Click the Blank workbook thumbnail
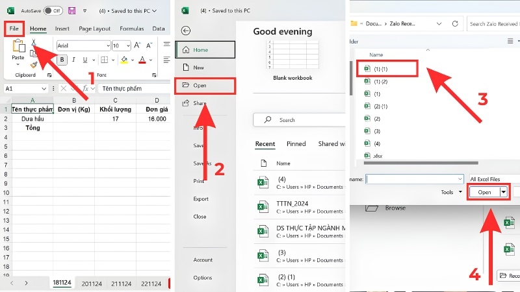 coord(292,55)
